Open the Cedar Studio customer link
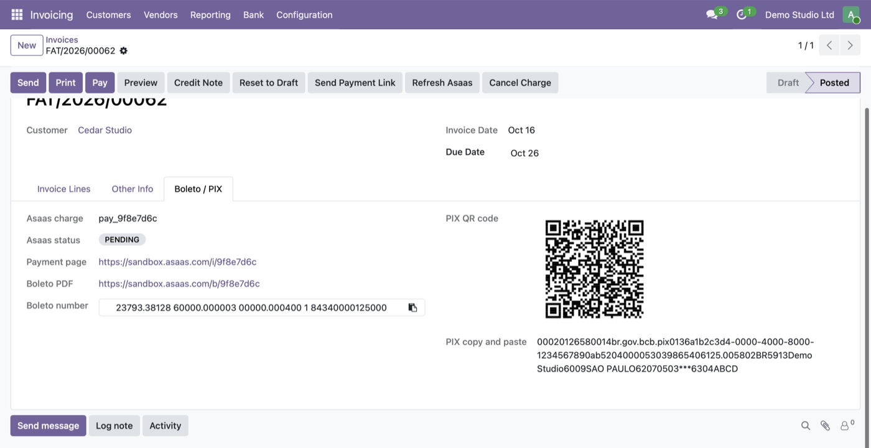This screenshot has height=448, width=871. pos(105,130)
